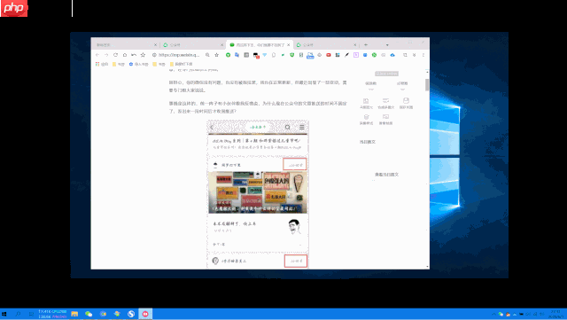Open a new tab with the plus button
The width and height of the screenshot is (567, 320).
pos(366,45)
